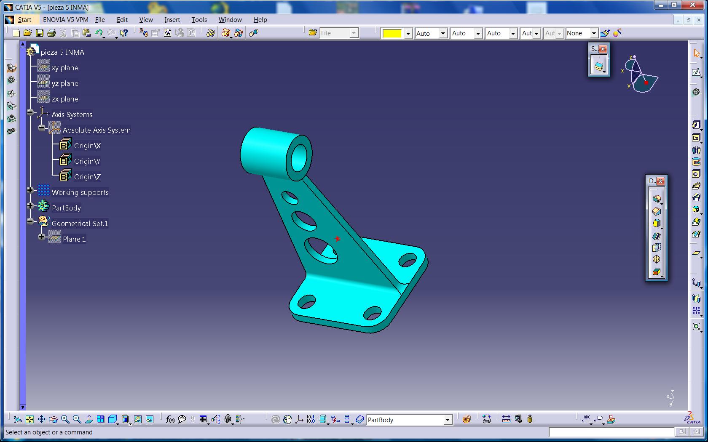Click the Select arrow tool
708x442 pixels.
[x=696, y=53]
